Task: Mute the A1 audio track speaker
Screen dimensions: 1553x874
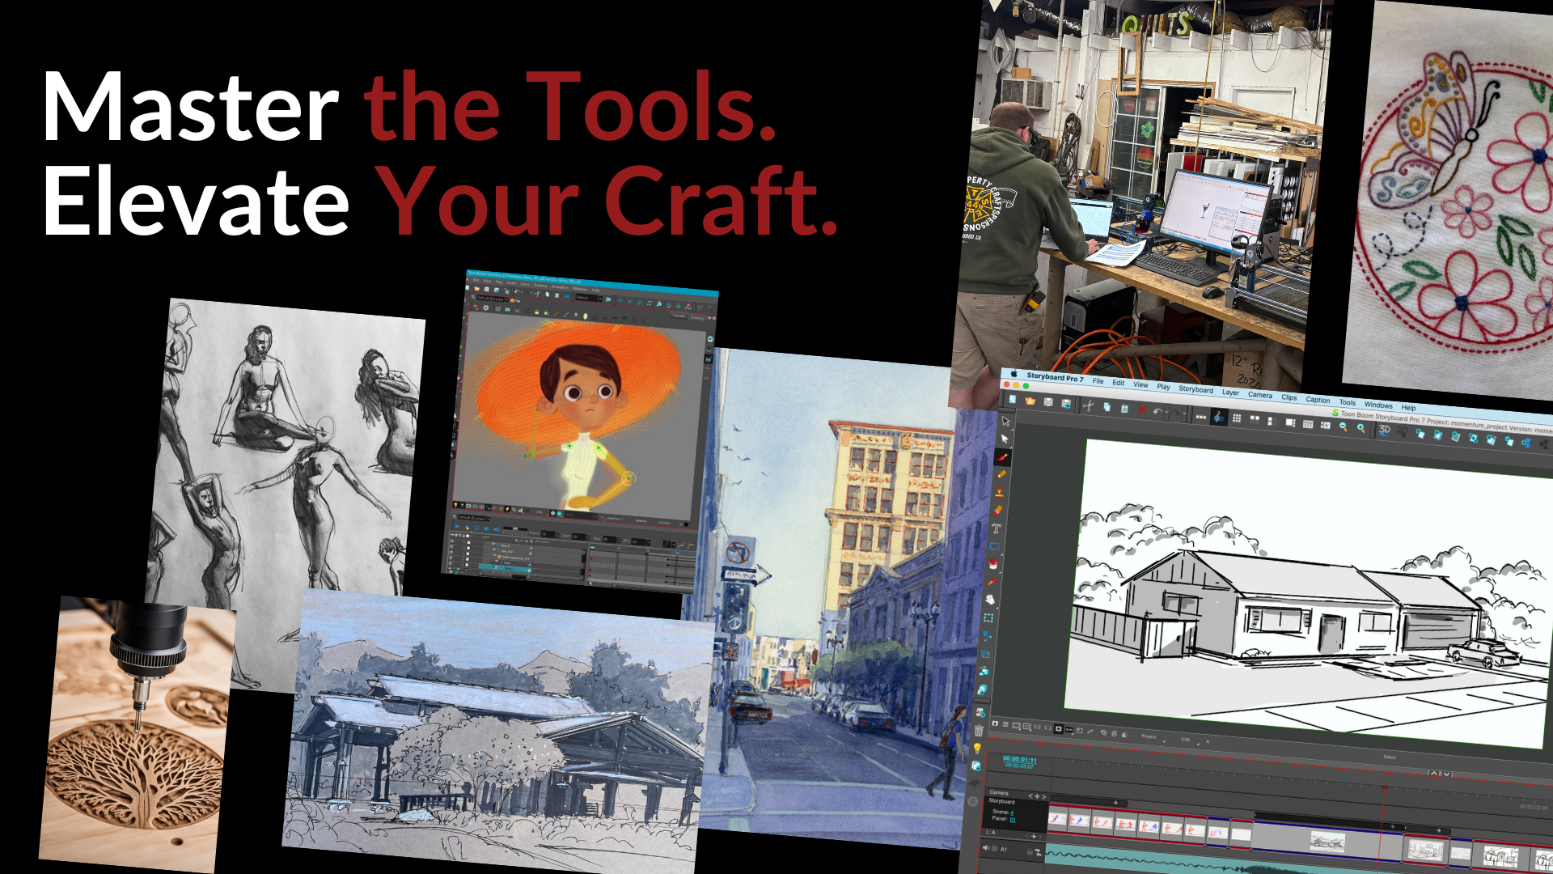Action: click(x=985, y=848)
